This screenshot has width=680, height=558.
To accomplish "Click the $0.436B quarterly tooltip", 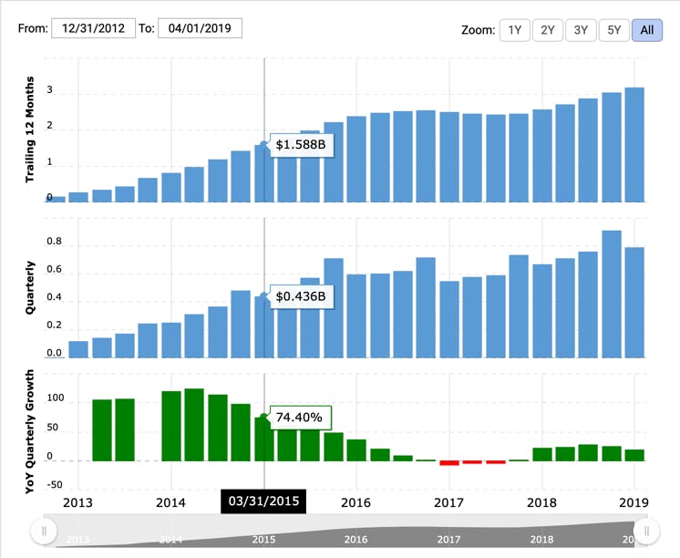I will coord(301,296).
